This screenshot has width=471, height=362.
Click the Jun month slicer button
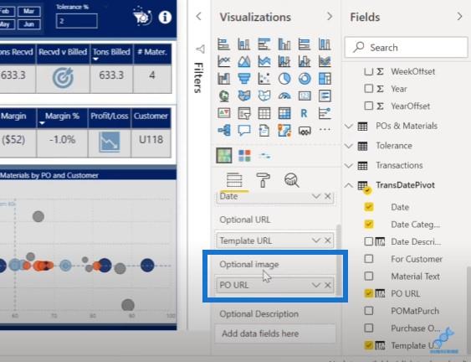click(28, 24)
